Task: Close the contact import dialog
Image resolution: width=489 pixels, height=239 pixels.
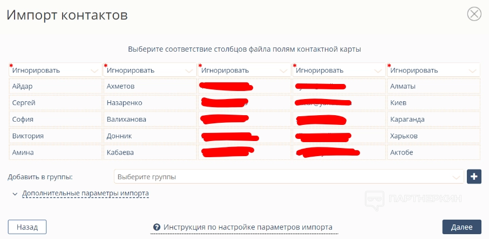Action: coord(474,14)
